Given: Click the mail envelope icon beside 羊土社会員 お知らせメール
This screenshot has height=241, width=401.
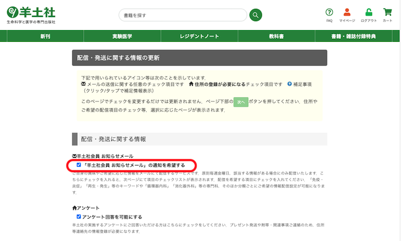Looking at the screenshot, I should coord(74,156).
